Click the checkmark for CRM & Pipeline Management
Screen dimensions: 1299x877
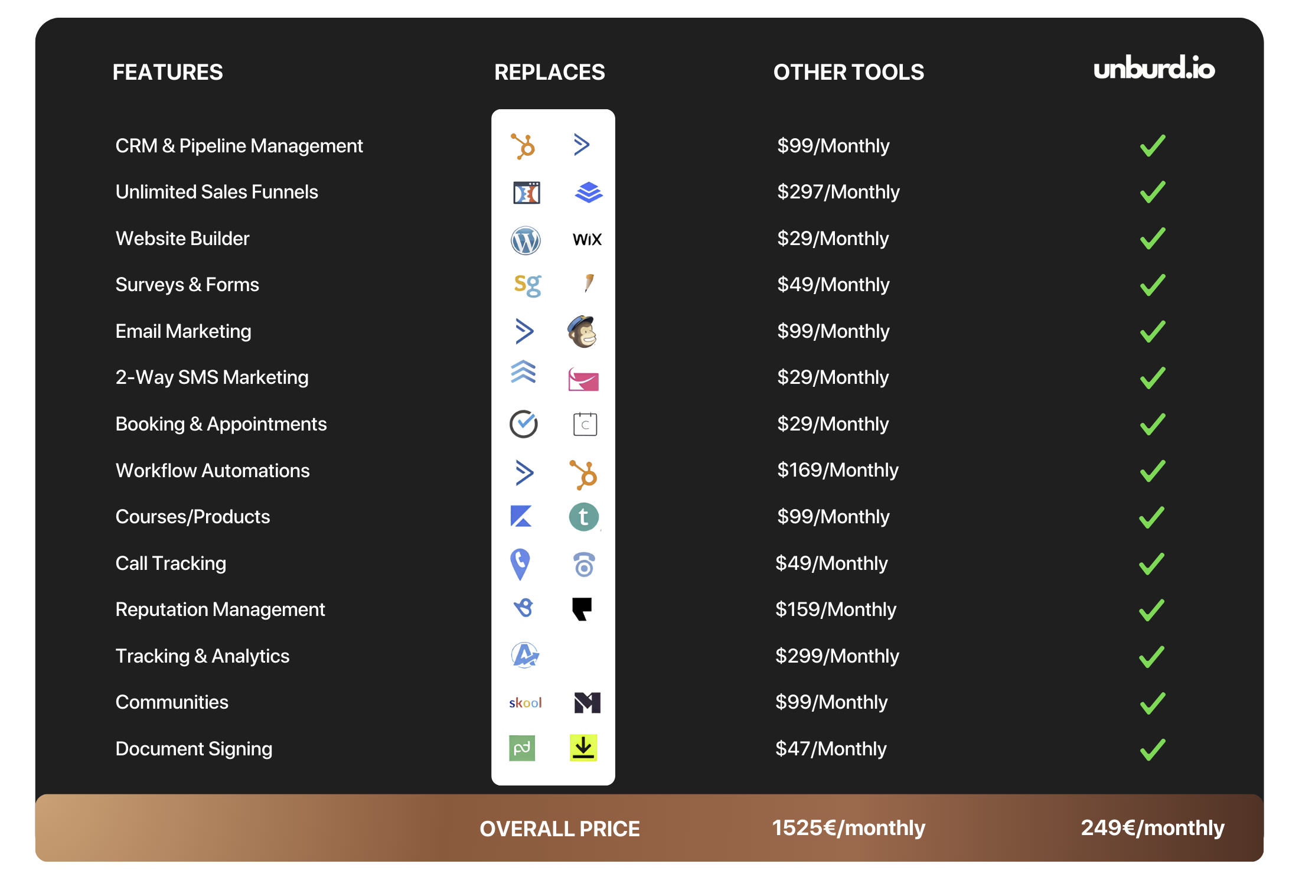pos(1152,146)
